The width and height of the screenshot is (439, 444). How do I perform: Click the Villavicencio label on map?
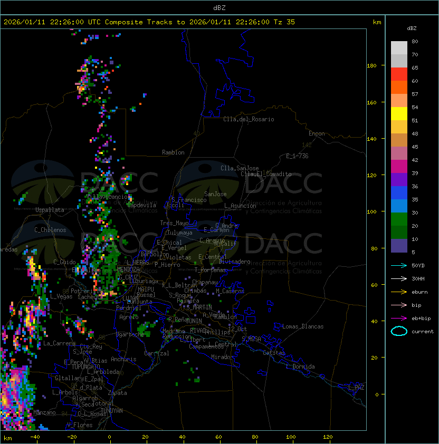[x=107, y=197]
